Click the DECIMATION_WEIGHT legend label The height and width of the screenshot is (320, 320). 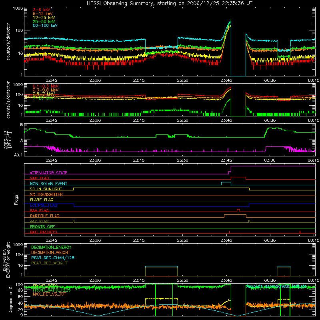(51, 252)
